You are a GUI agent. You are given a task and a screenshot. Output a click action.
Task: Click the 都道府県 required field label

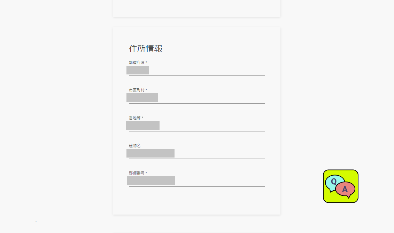(x=138, y=63)
